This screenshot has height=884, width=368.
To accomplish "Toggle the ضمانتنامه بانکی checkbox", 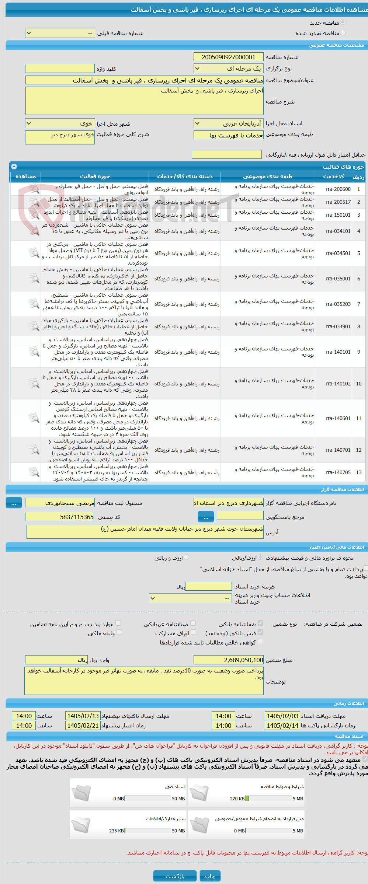I will tap(260, 623).
